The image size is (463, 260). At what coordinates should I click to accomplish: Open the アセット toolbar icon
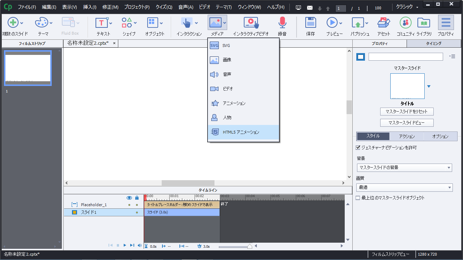click(x=383, y=23)
